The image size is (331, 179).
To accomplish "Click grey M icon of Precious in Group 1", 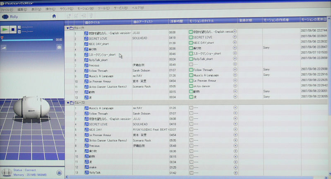I will pyautogui.click(x=191, y=64).
